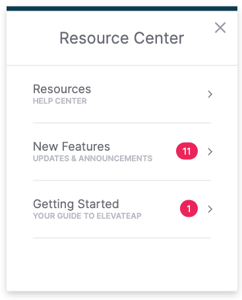Click the separator below Getting Started row

tap(122, 238)
